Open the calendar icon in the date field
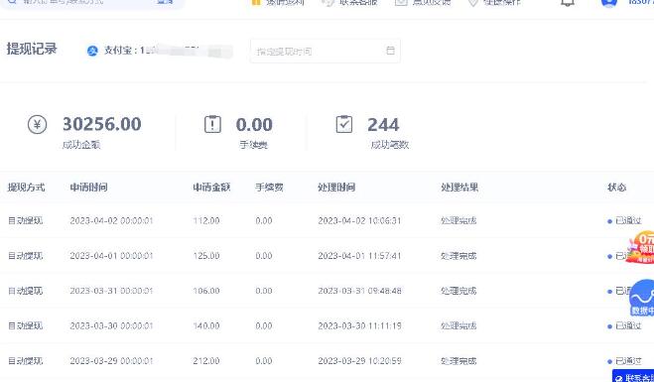Screen dimensions: 654x382 pyautogui.click(x=390, y=51)
